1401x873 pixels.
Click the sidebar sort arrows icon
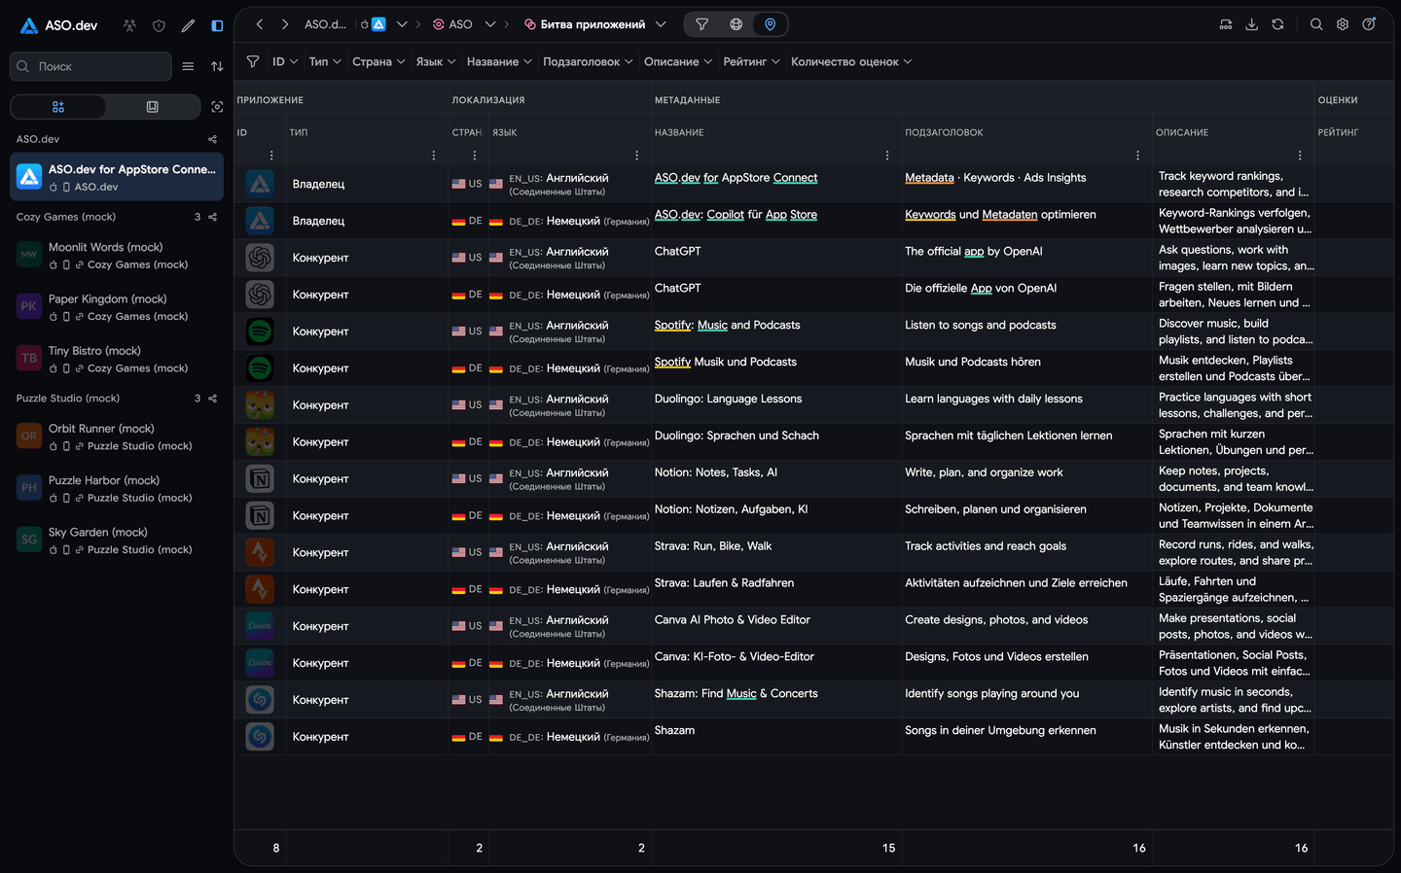[x=217, y=66]
